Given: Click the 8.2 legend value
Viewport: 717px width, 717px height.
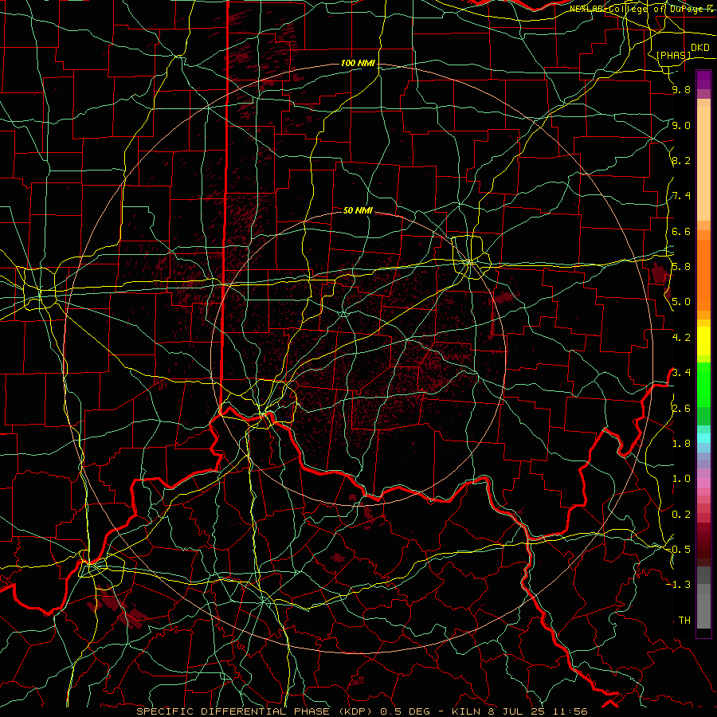Looking at the screenshot, I should coord(681,161).
